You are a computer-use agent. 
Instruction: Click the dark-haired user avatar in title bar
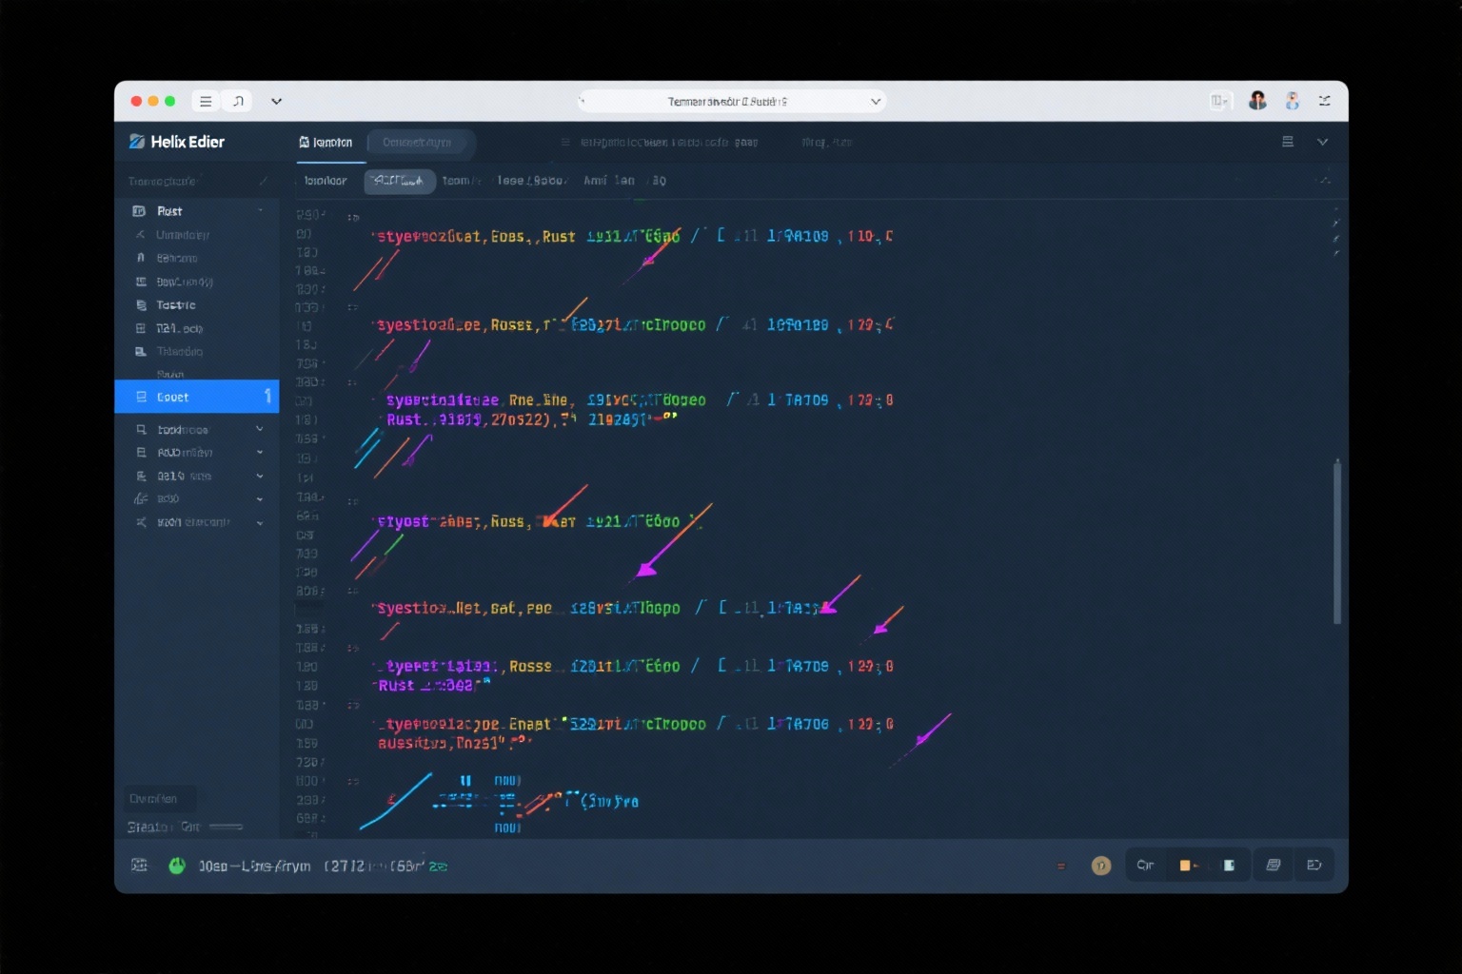pyautogui.click(x=1257, y=101)
